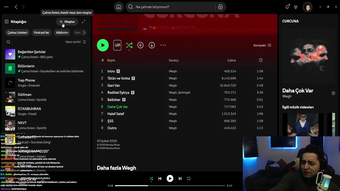Screen dimensions: 340x191
Task: Open the Trap Phone single
Action: (x=46, y=83)
